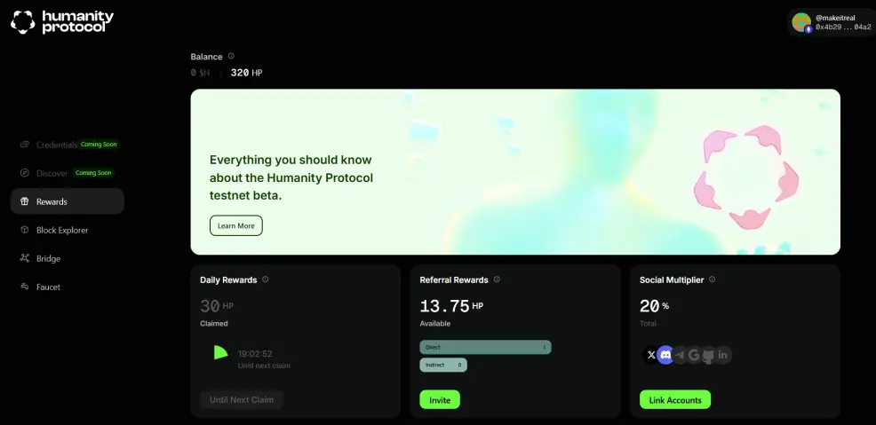Click the Social Multiplier info icon
Image resolution: width=876 pixels, height=425 pixels.
tap(713, 279)
